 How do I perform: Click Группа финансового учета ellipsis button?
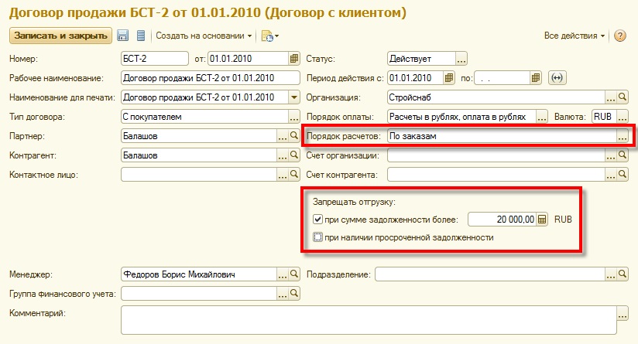[x=283, y=293]
